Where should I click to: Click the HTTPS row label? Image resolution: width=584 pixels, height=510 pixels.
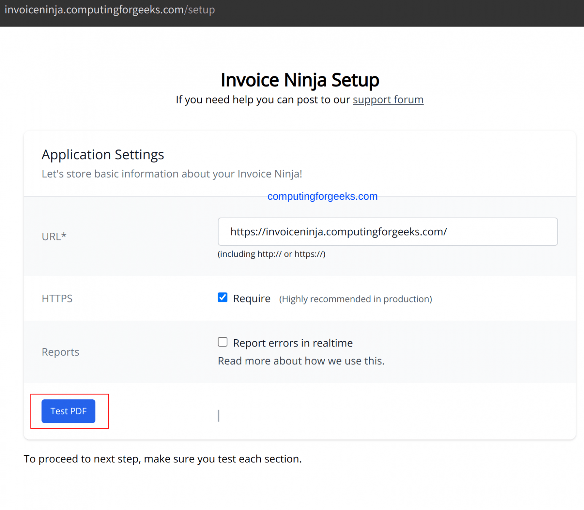[57, 299]
